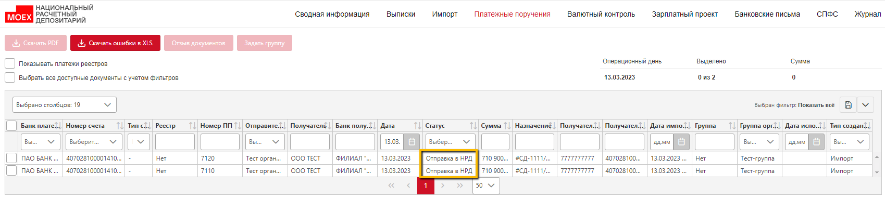
Task: Open the Валютный контроль menu
Action: (601, 14)
